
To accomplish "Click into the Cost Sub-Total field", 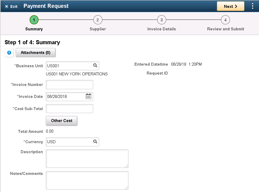I will coord(70,108).
